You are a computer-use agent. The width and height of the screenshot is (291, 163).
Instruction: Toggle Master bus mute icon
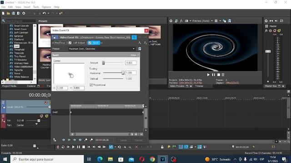275,30
